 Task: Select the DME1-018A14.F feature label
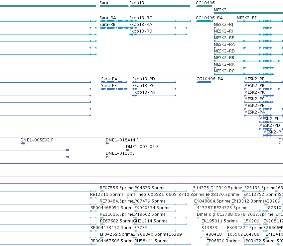point(122,140)
